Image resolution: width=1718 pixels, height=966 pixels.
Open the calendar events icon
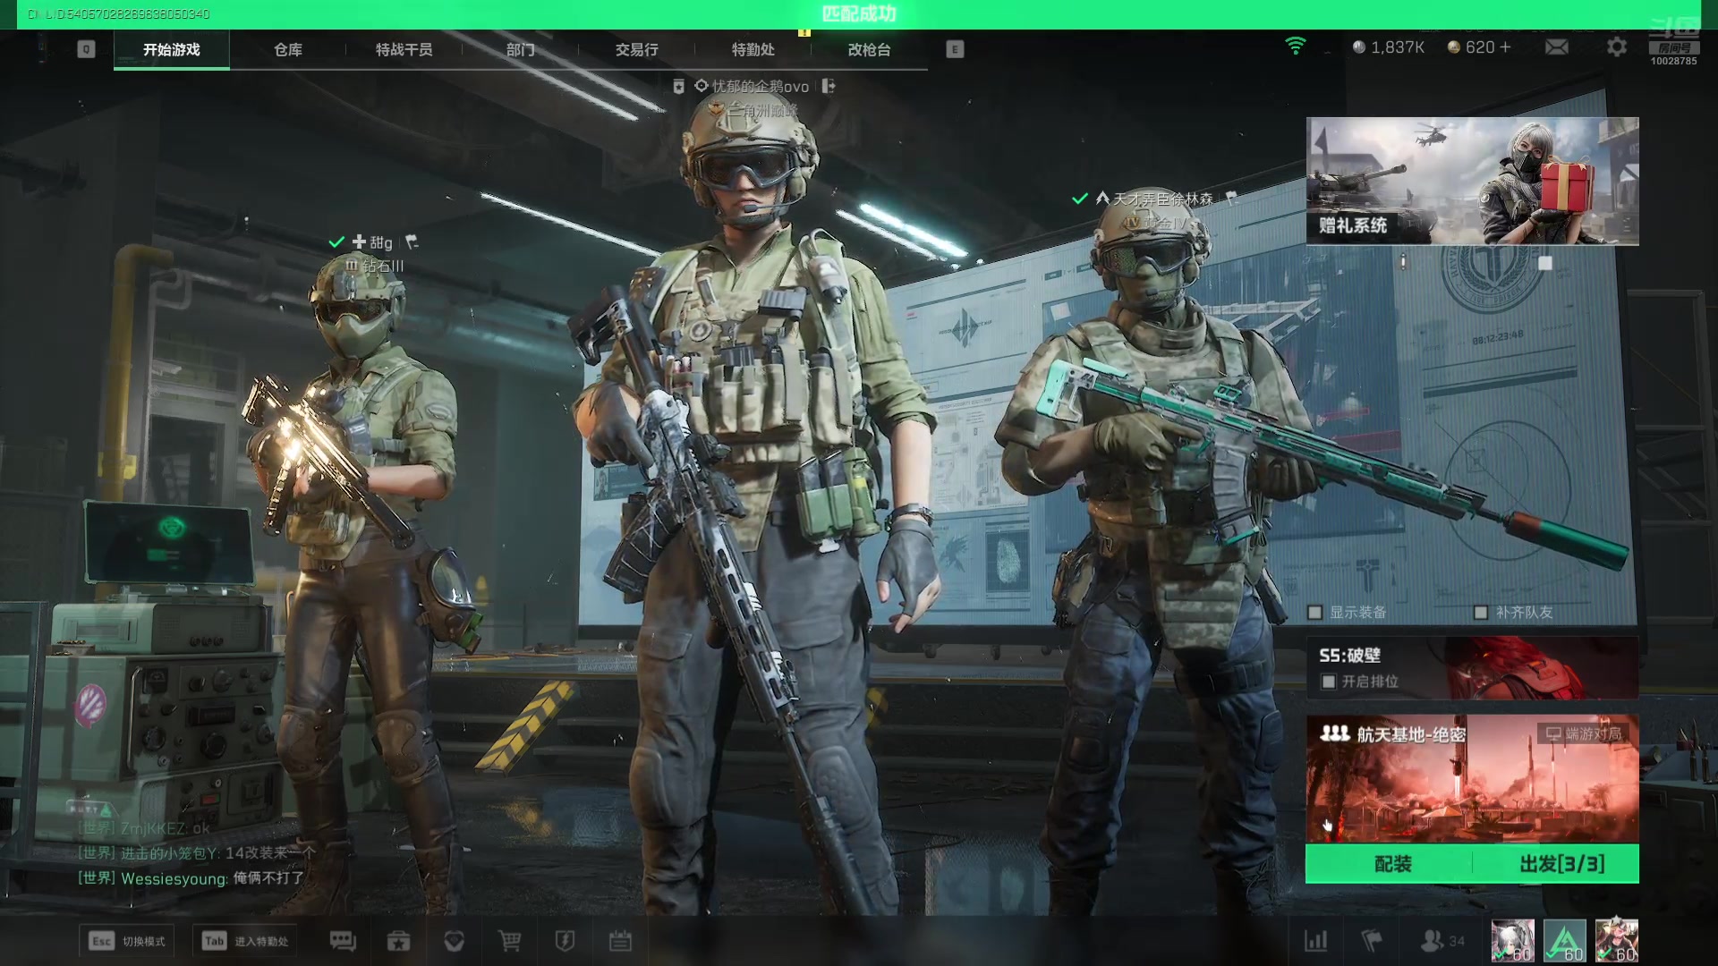click(620, 941)
